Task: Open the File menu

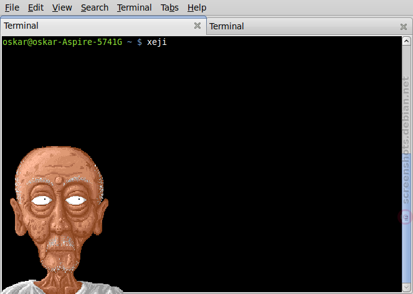Action: tap(12, 7)
